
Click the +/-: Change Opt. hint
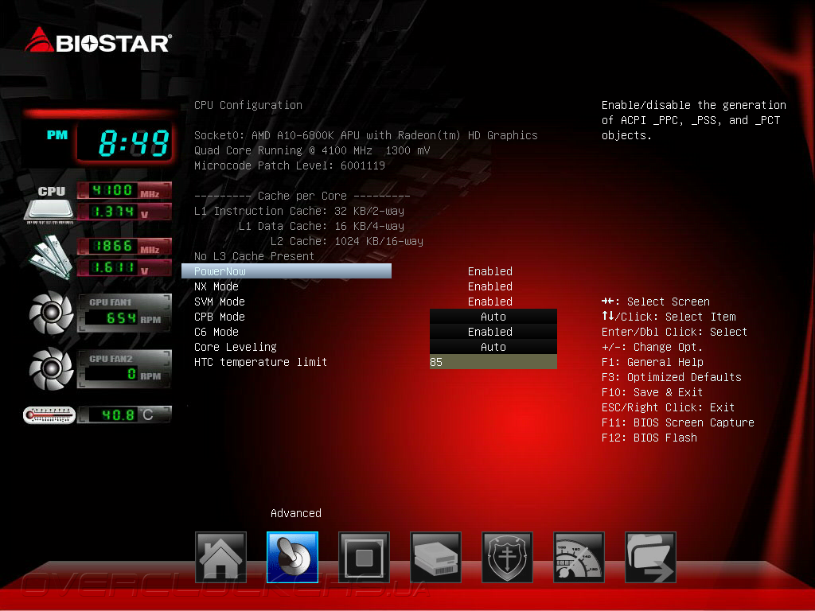[x=653, y=347]
